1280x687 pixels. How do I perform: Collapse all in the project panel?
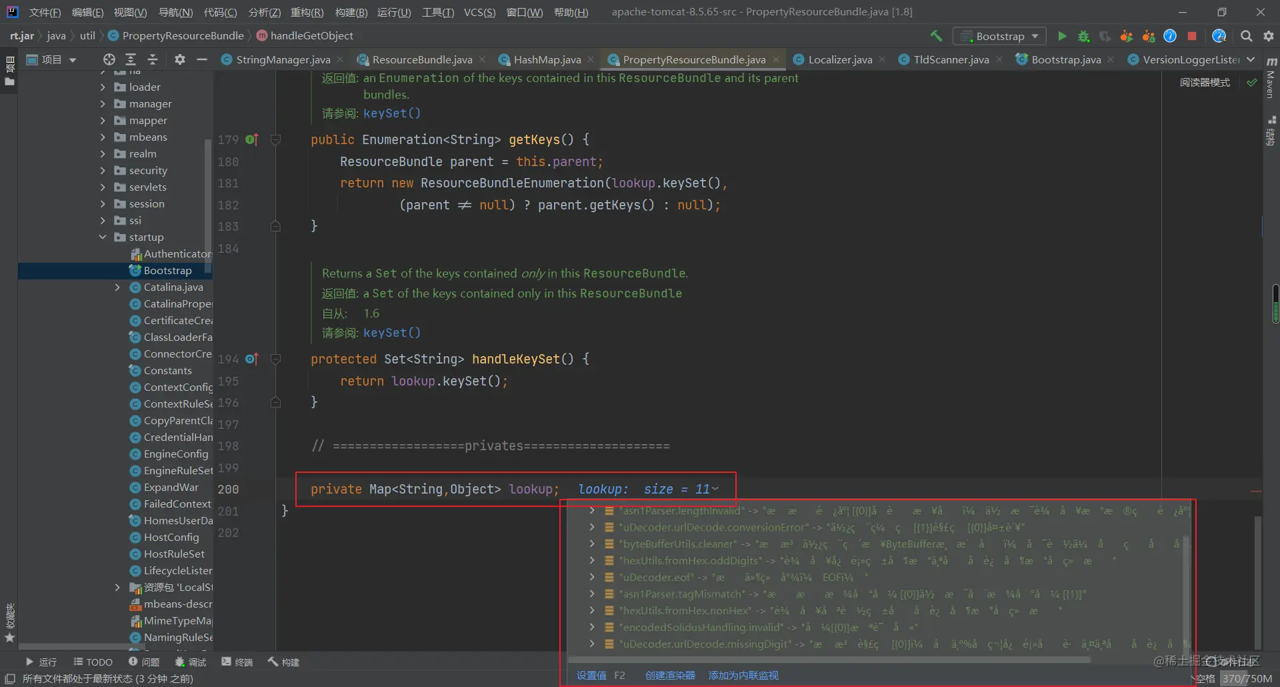point(153,59)
